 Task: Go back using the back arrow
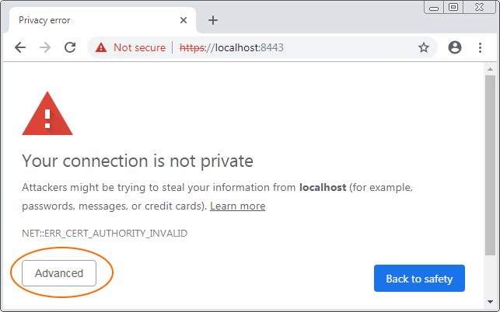(20, 48)
